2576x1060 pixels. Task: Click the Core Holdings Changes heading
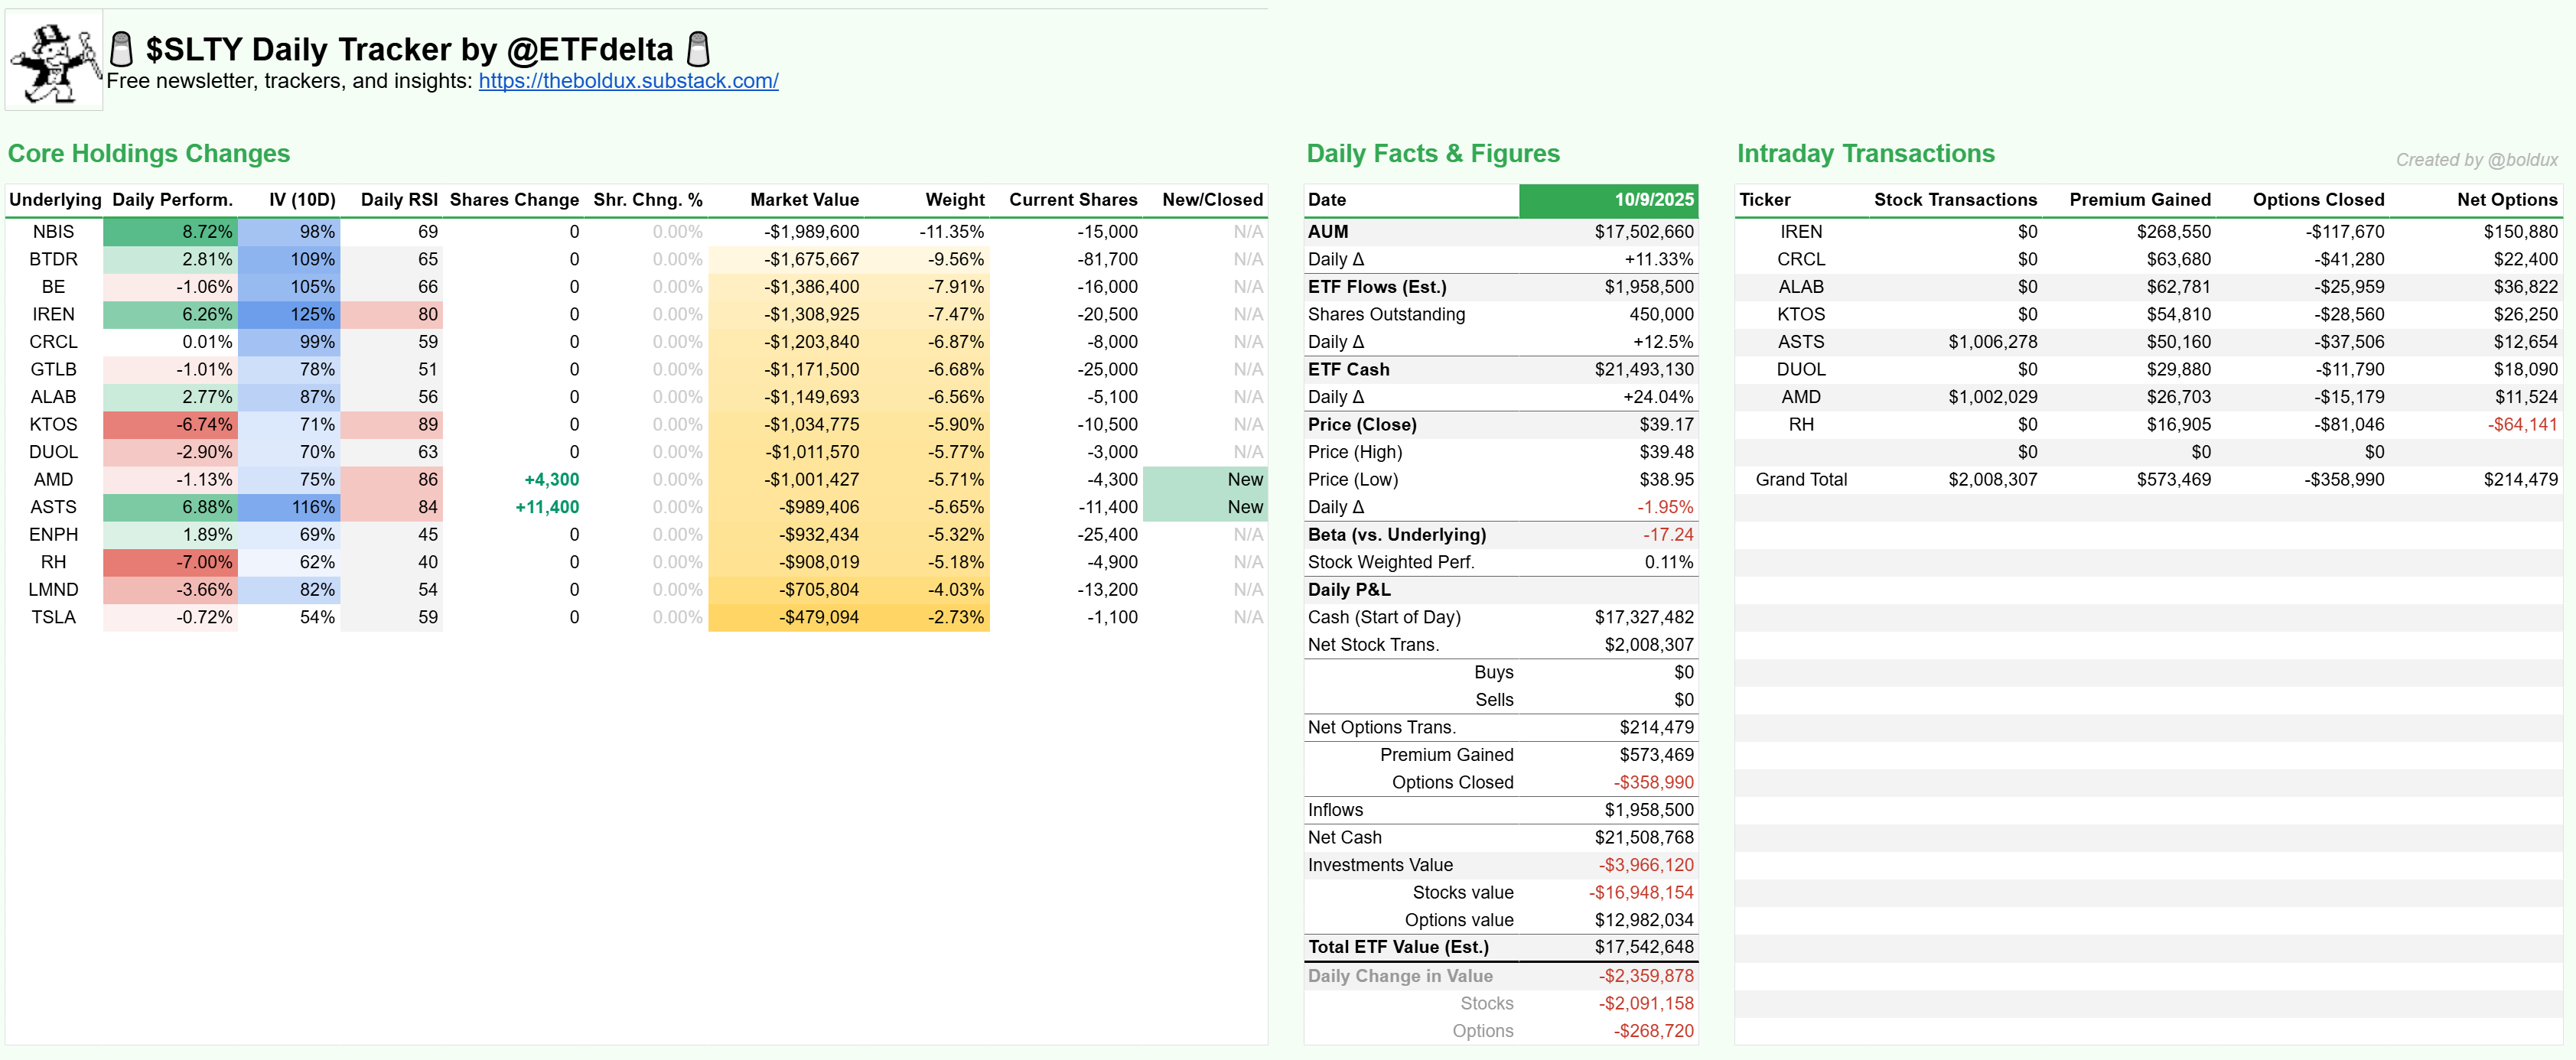149,154
